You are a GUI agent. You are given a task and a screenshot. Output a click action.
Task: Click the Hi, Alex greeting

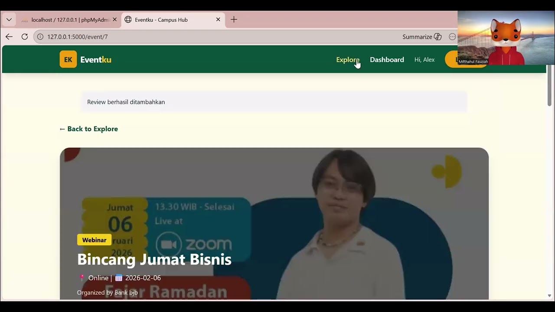[424, 60]
